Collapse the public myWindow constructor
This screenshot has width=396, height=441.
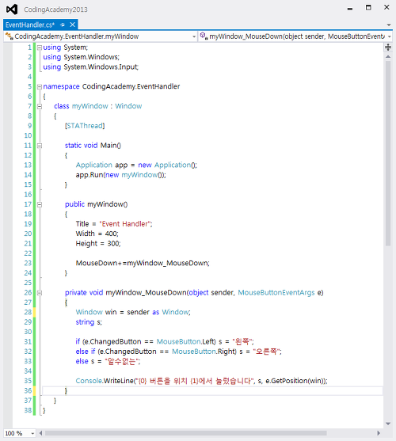pos(40,204)
